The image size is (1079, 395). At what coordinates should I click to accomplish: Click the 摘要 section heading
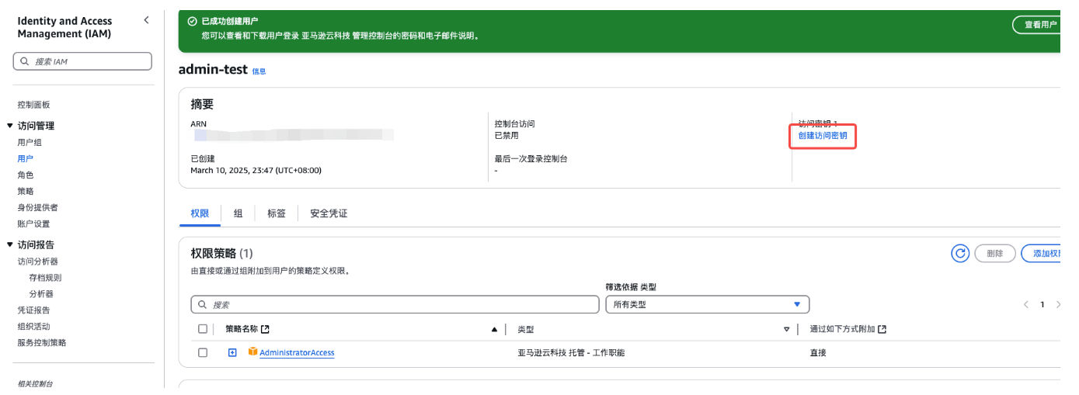tap(202, 104)
